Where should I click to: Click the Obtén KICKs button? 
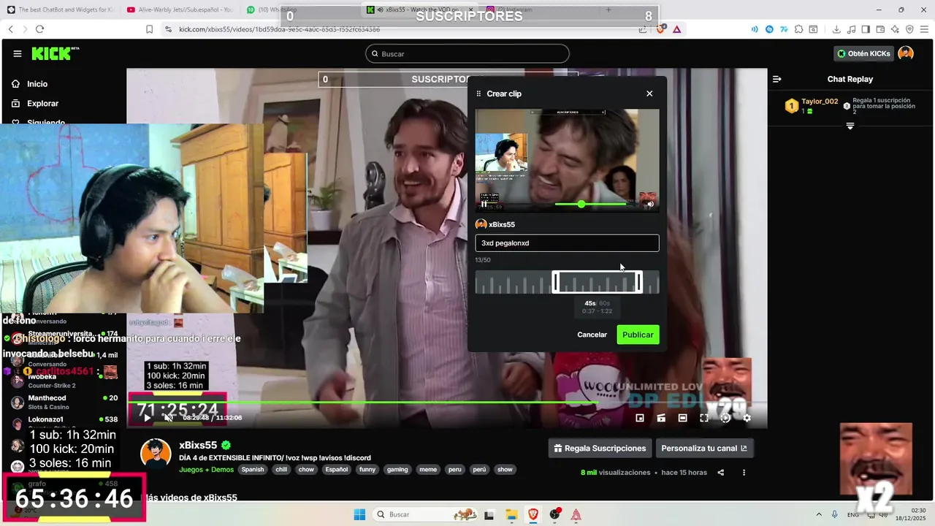pos(863,53)
